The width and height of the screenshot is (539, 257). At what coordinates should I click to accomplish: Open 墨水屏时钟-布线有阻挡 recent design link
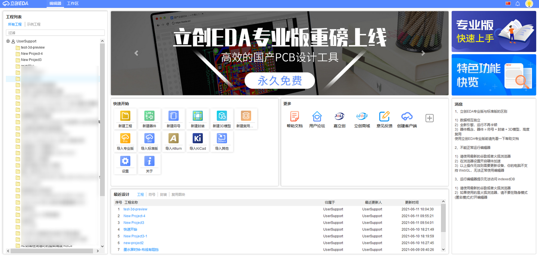(141, 250)
